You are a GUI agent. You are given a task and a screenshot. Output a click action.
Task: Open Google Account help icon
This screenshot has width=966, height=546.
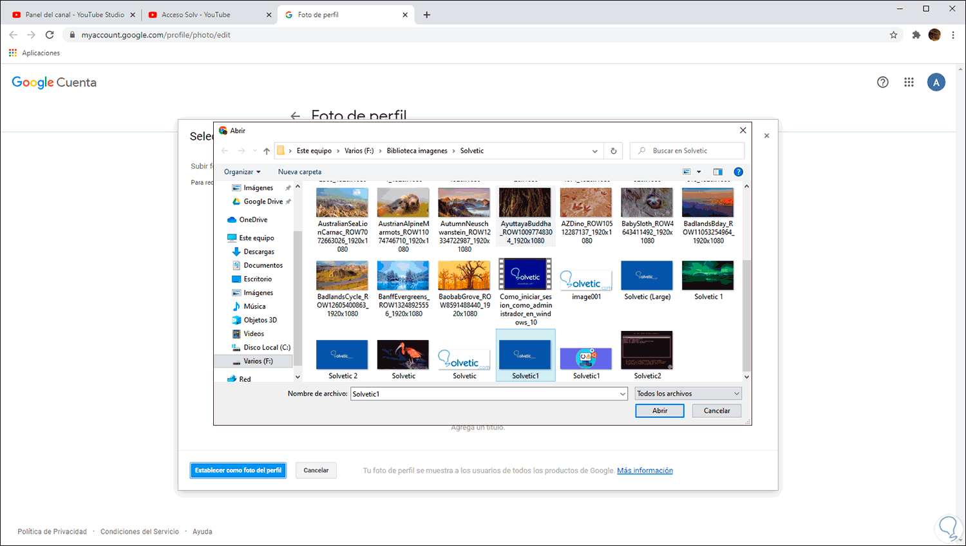coord(883,82)
